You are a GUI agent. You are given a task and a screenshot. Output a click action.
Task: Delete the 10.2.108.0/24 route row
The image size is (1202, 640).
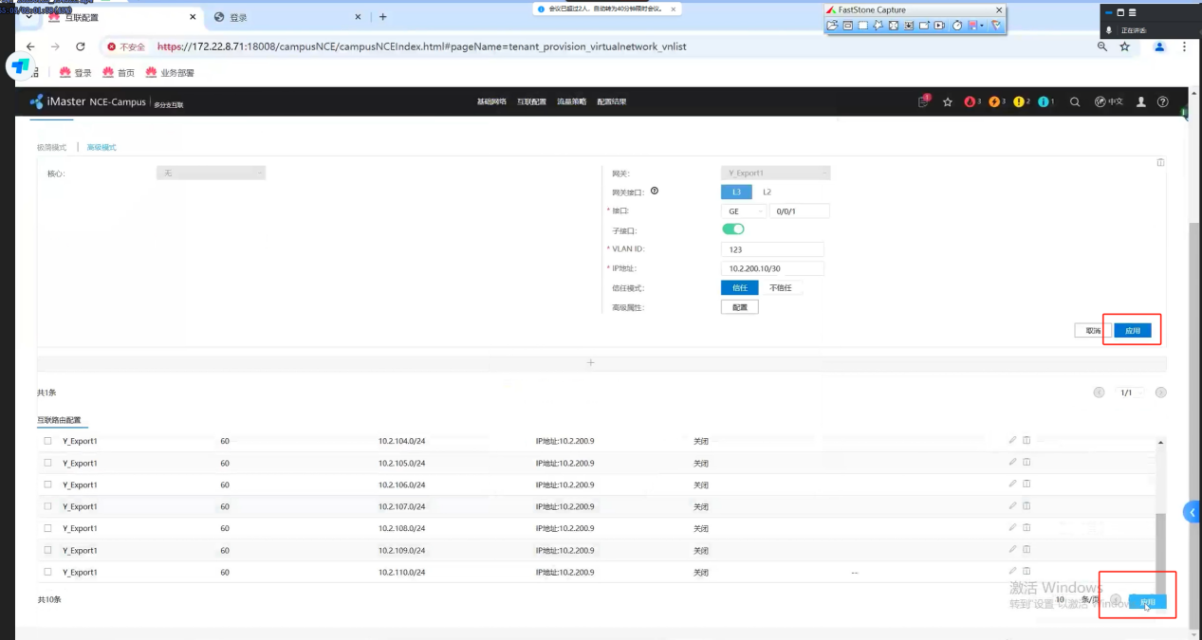pos(1026,527)
